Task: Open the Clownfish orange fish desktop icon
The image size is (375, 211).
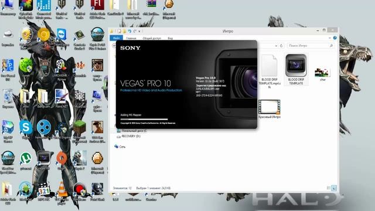Action: pyautogui.click(x=80, y=65)
